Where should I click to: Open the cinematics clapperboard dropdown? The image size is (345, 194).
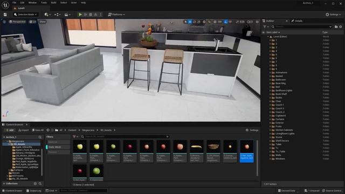click(x=67, y=15)
